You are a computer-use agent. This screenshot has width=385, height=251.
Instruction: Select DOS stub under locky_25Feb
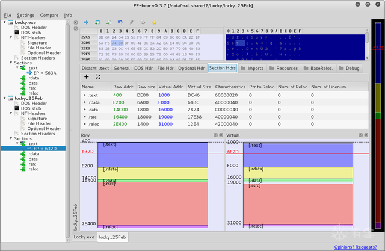(31, 108)
